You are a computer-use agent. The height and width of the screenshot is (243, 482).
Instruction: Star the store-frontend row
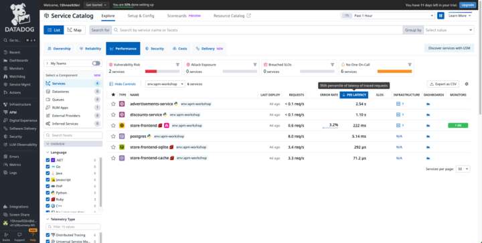click(x=113, y=125)
